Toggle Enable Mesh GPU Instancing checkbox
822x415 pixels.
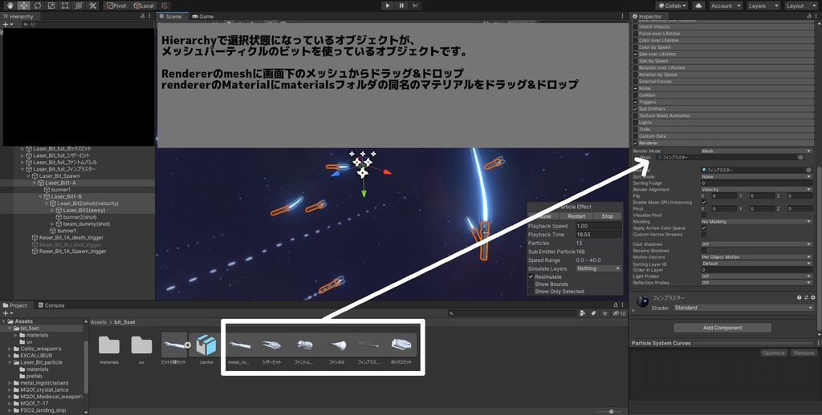point(704,203)
